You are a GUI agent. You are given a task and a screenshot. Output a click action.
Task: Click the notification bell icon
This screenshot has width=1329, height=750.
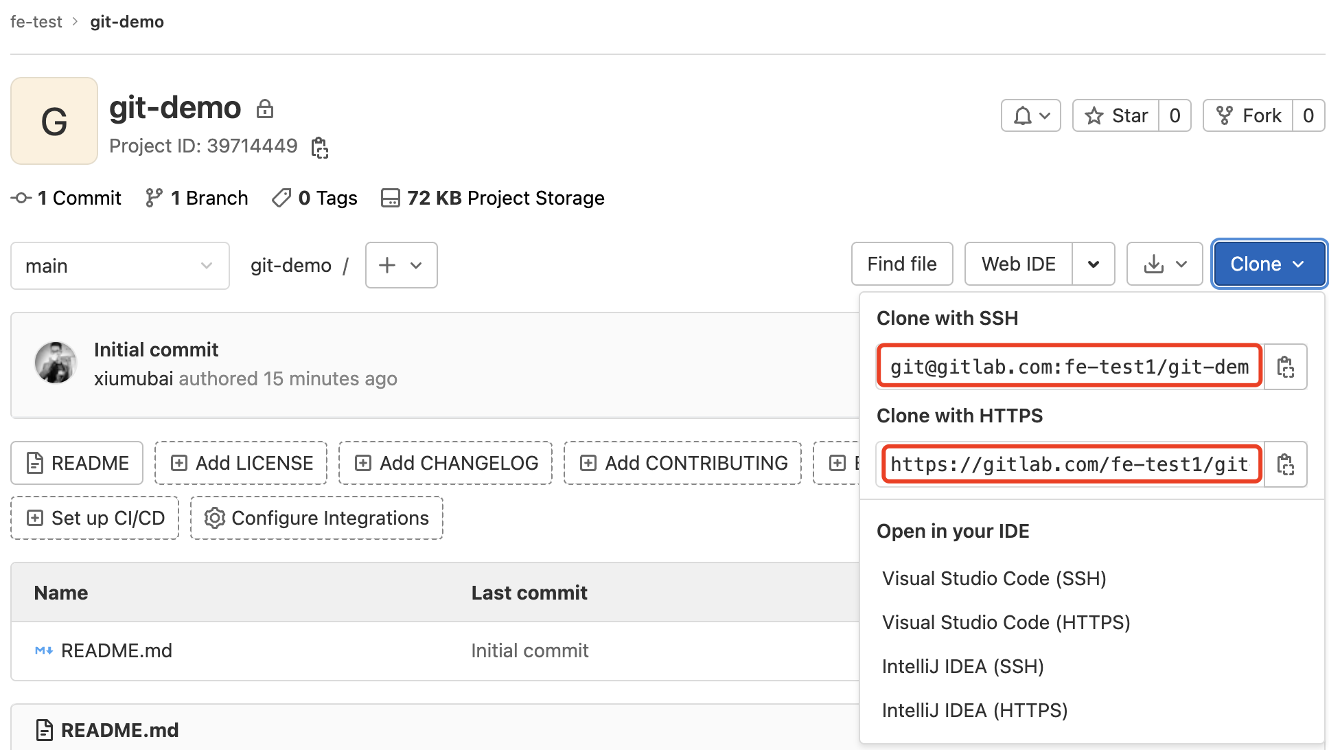pos(1030,115)
